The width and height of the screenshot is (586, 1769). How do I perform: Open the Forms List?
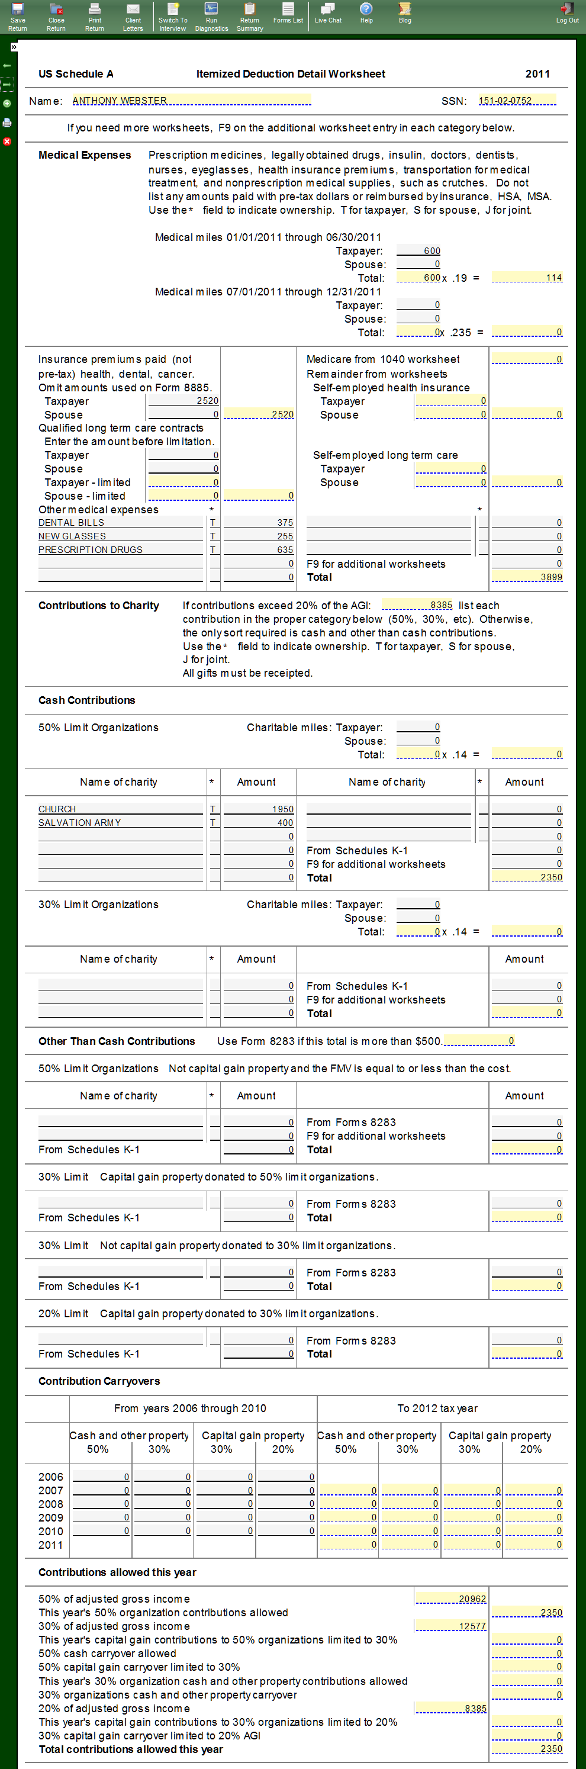coord(288,14)
